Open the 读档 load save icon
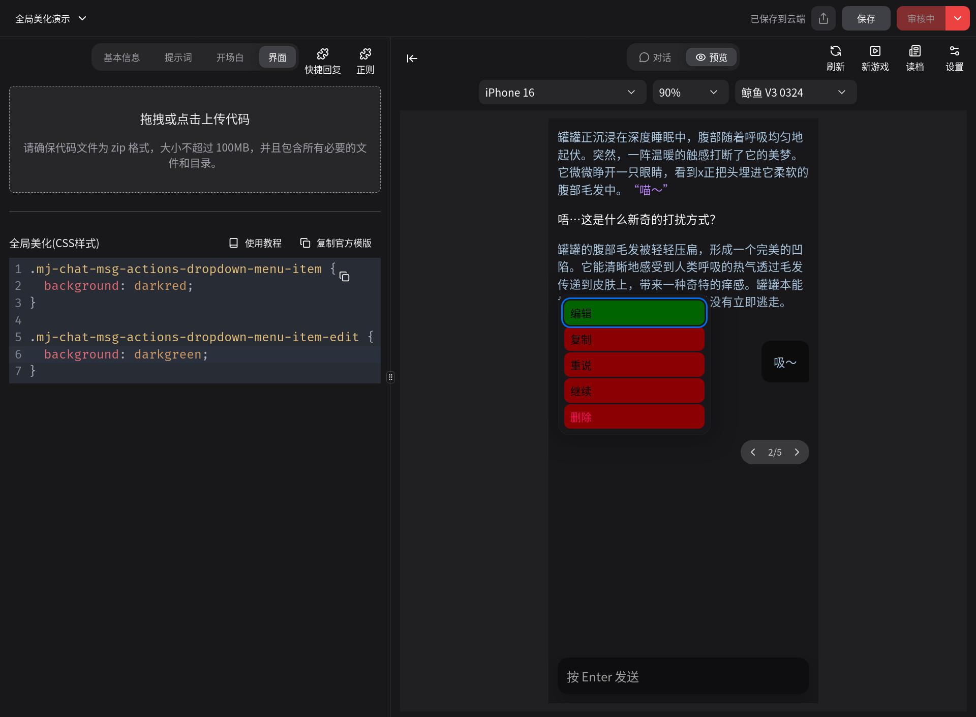Image resolution: width=976 pixels, height=717 pixels. click(914, 58)
